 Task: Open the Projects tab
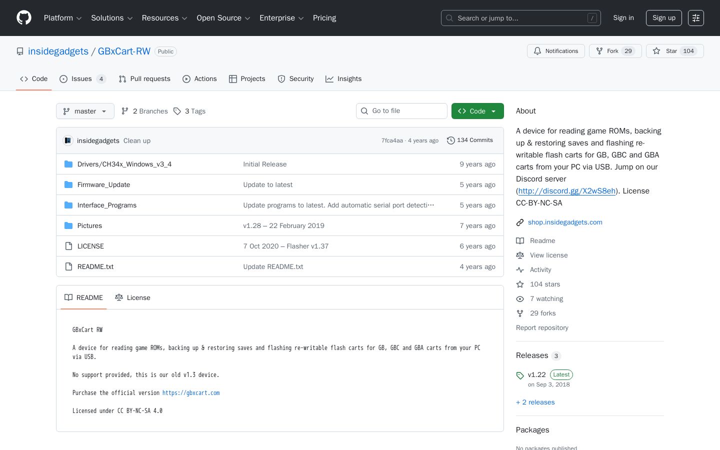coord(247,79)
